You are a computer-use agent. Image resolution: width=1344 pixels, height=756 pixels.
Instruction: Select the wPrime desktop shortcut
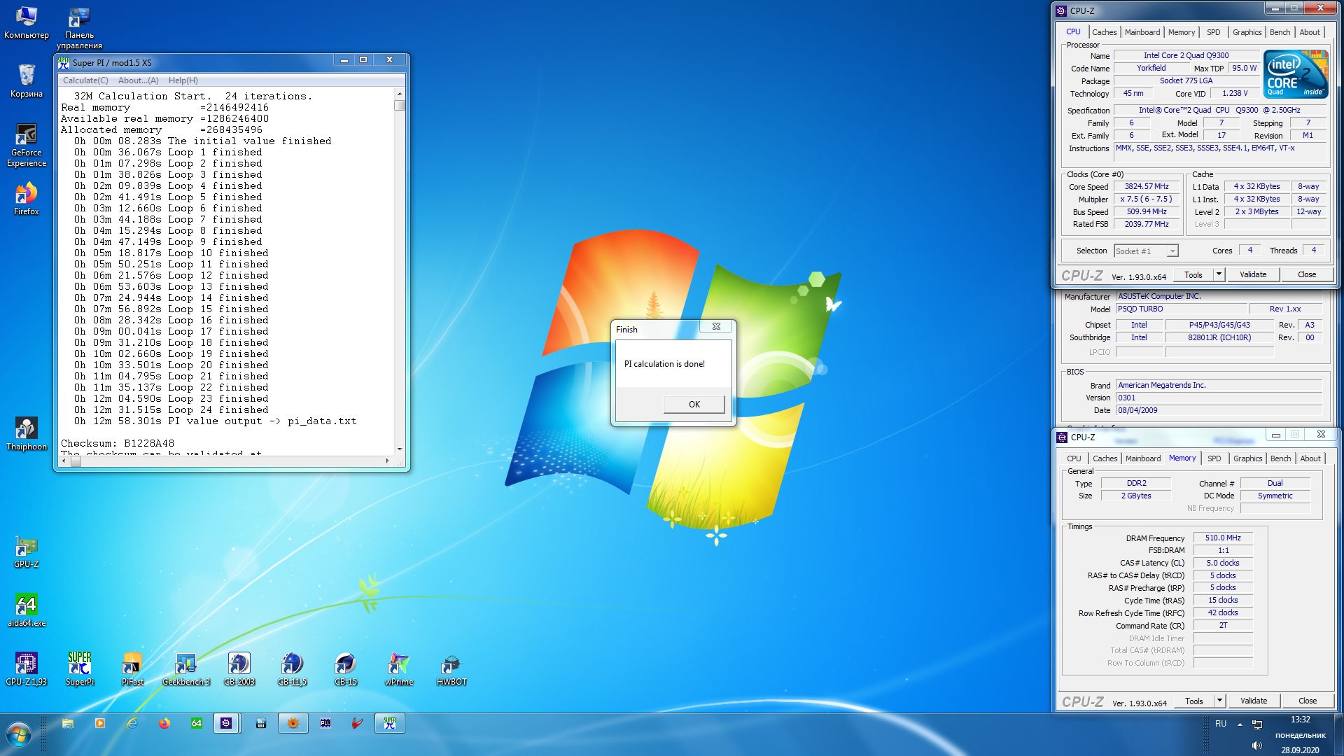[x=398, y=668]
